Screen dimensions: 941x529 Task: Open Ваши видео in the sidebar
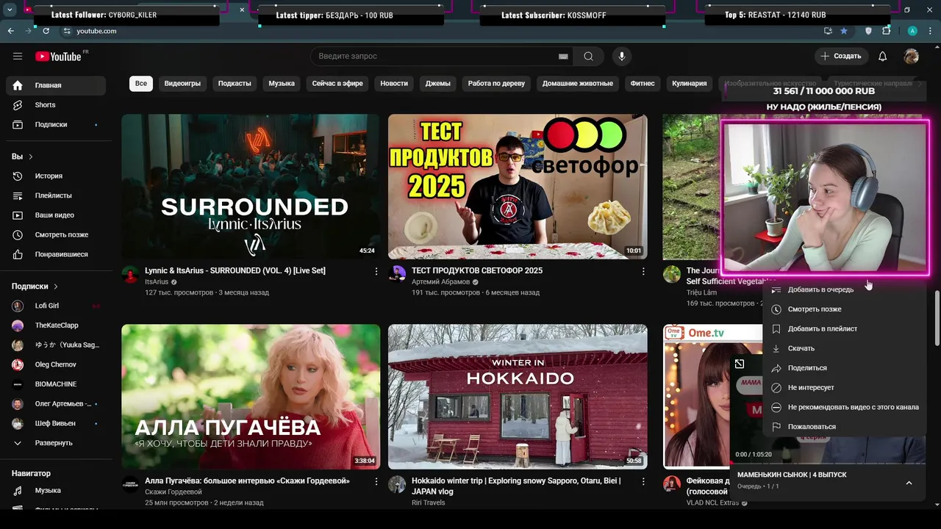[56, 215]
